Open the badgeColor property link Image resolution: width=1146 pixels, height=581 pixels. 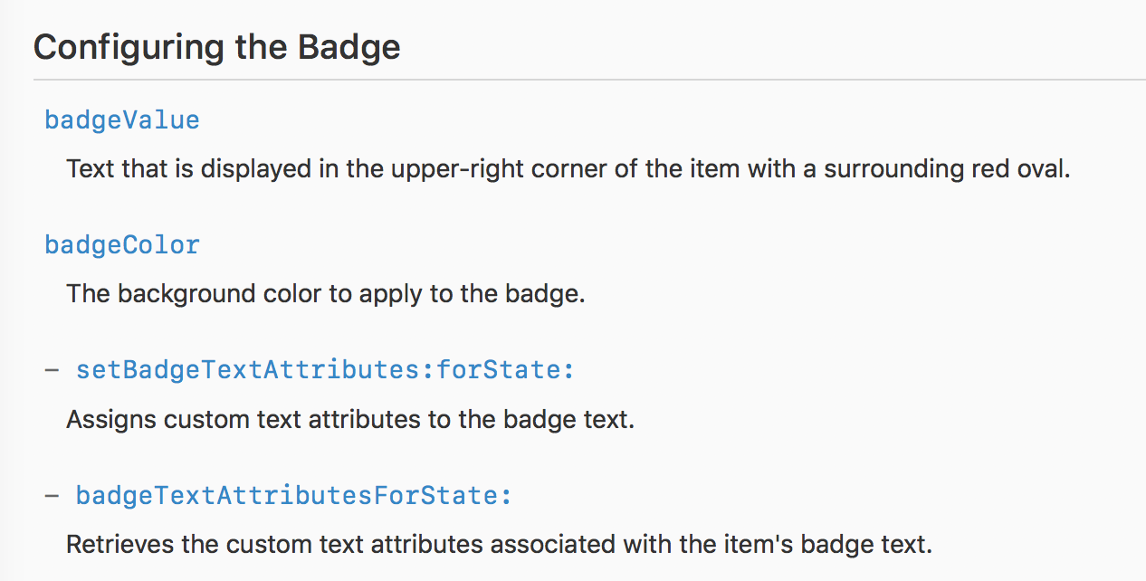(122, 245)
